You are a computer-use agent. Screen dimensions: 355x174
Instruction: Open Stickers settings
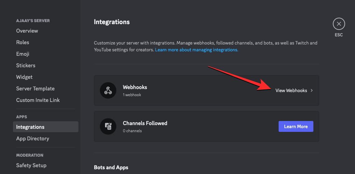click(x=26, y=66)
